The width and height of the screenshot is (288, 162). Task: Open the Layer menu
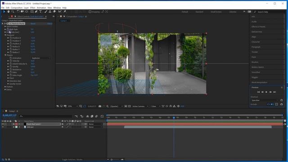click(x=26, y=8)
